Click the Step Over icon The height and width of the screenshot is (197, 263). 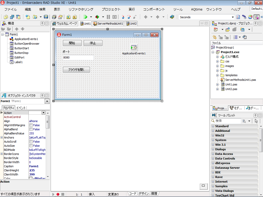pyautogui.click(x=129, y=17)
